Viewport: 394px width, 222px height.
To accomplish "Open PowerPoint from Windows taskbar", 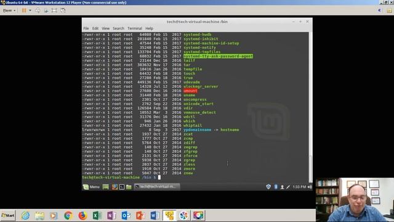I will [x=140, y=215].
